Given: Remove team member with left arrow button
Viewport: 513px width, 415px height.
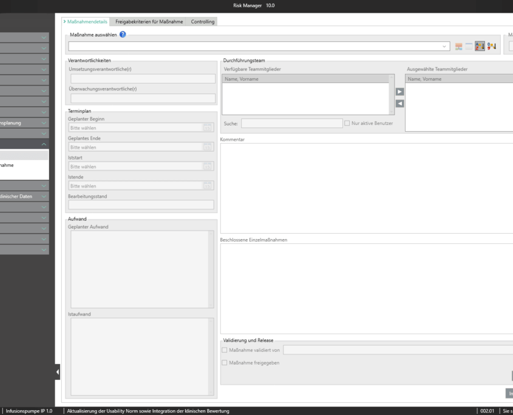Looking at the screenshot, I should pyautogui.click(x=399, y=104).
